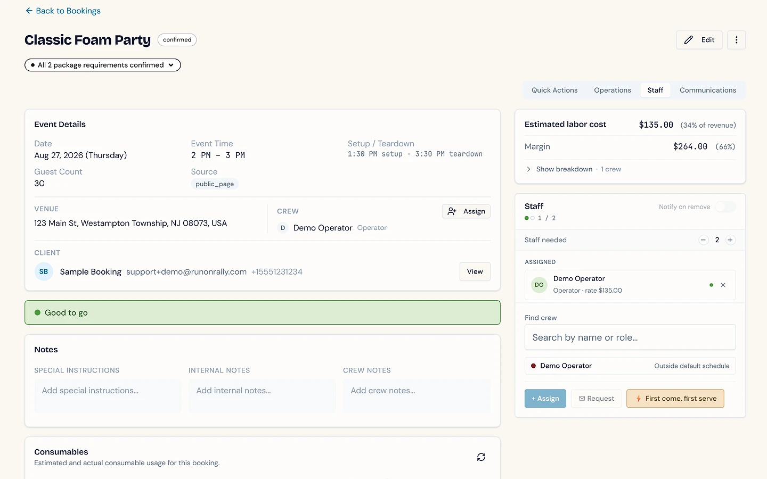
Task: Click the Demo Operator crew name in Event Details
Action: pyautogui.click(x=323, y=228)
